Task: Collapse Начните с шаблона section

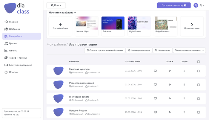Action: 62,13
